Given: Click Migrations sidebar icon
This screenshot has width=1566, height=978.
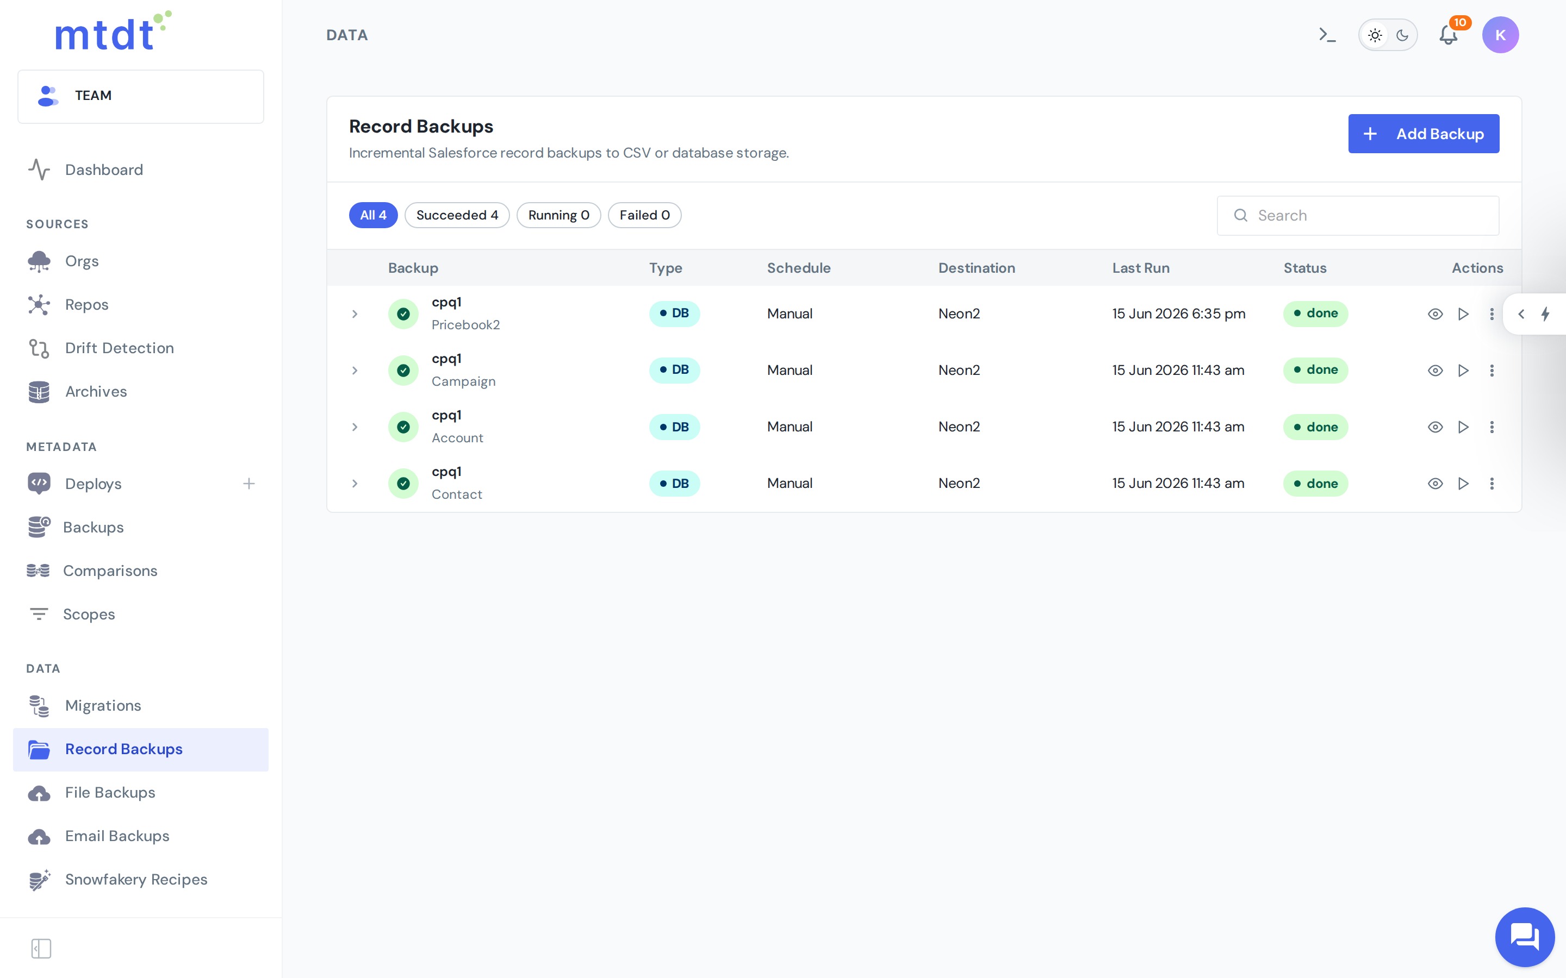Looking at the screenshot, I should click(39, 706).
